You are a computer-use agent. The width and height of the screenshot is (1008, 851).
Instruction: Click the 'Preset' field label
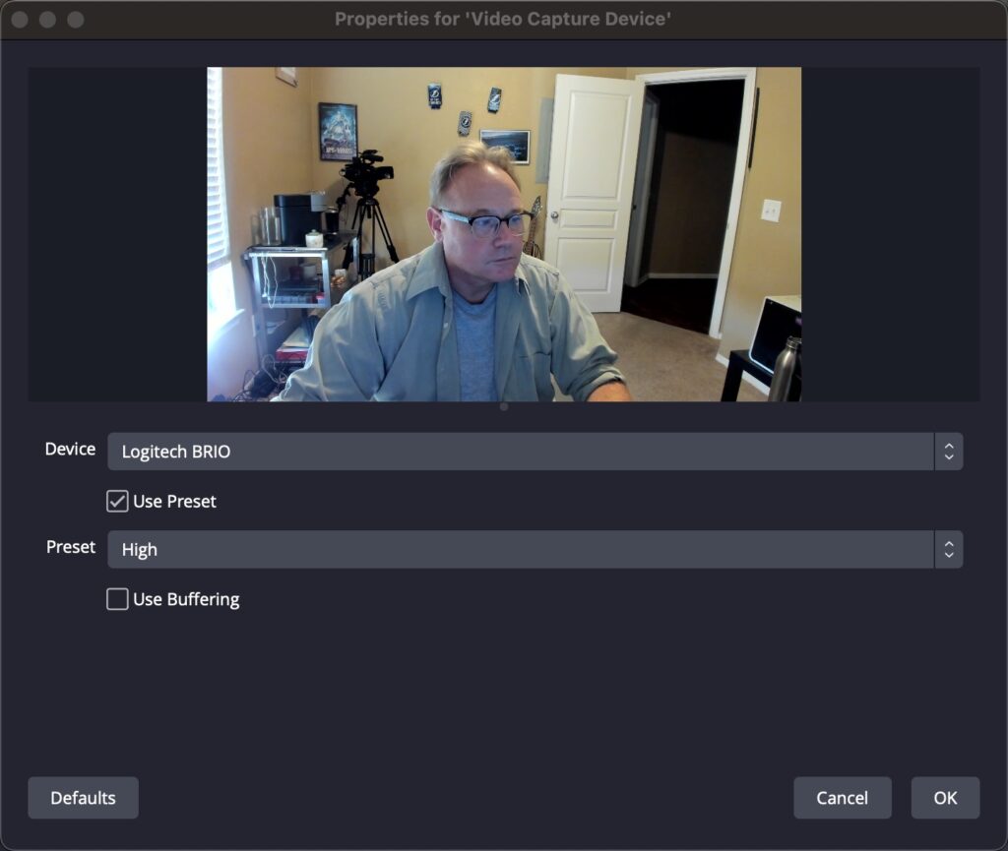71,547
